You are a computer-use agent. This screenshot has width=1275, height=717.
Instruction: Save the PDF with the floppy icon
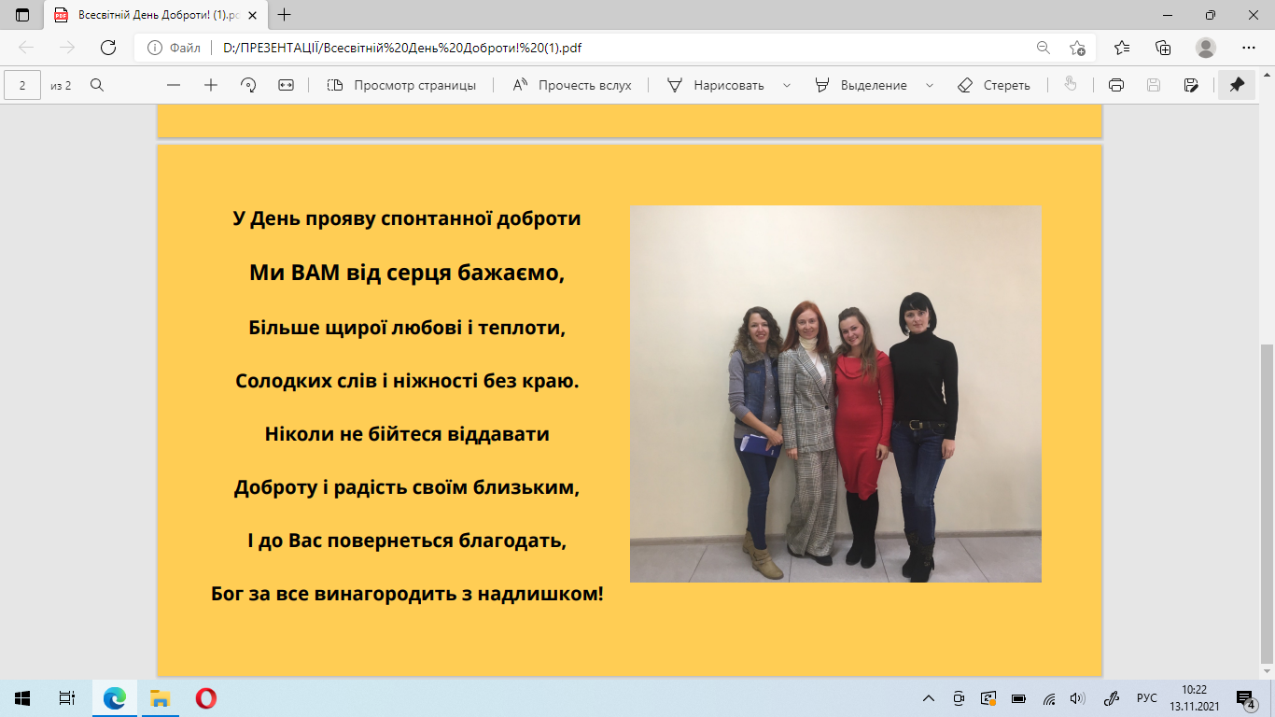[x=1154, y=85]
